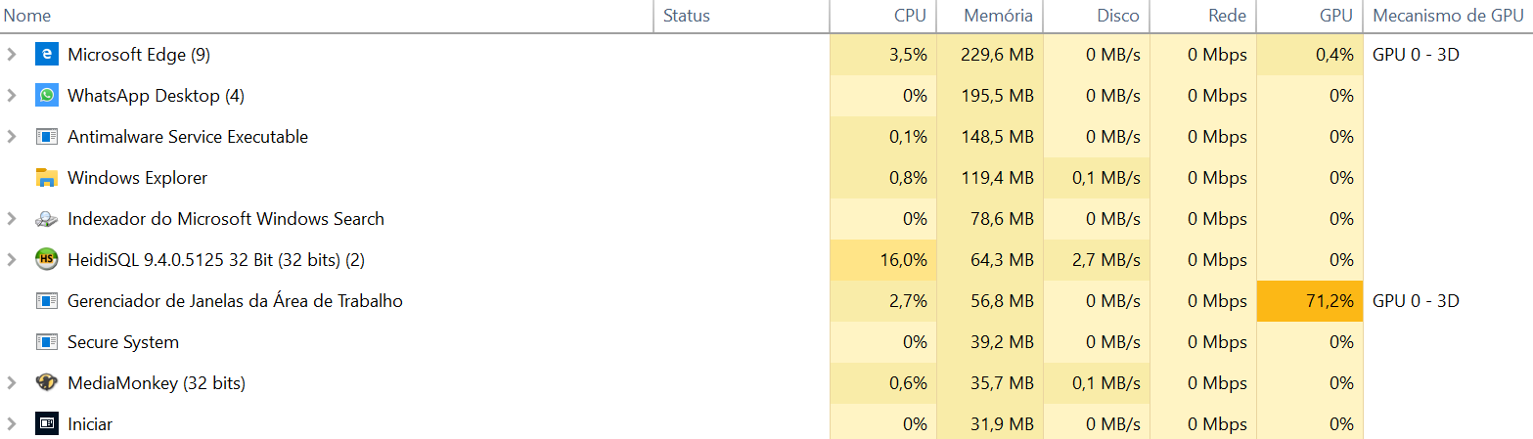Expand the WhatsApp Desktop process group

[12, 96]
